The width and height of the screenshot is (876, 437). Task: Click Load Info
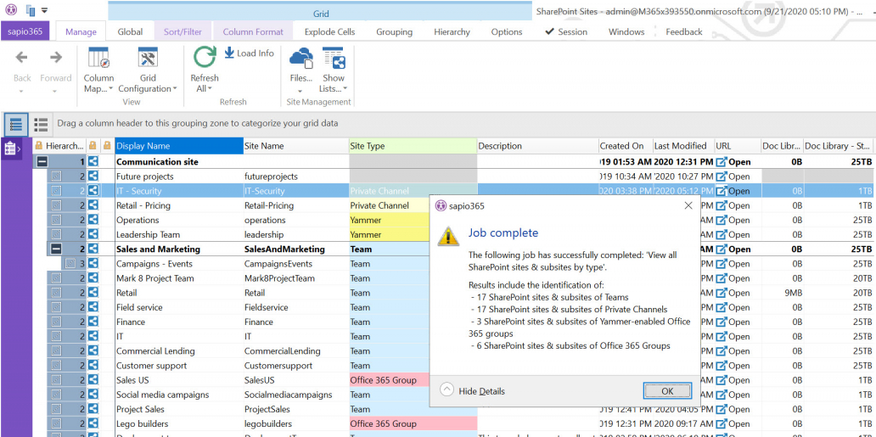point(250,53)
